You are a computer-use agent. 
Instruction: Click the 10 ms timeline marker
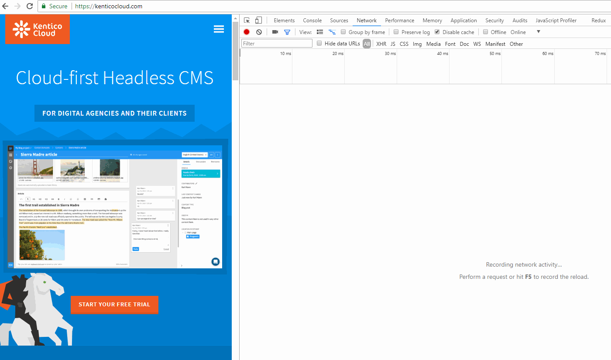tap(285, 53)
